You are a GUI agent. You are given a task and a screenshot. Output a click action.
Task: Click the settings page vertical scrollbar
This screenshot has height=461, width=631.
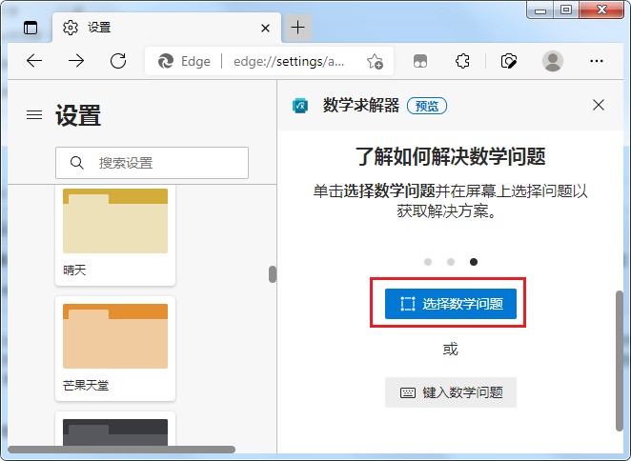click(x=273, y=274)
